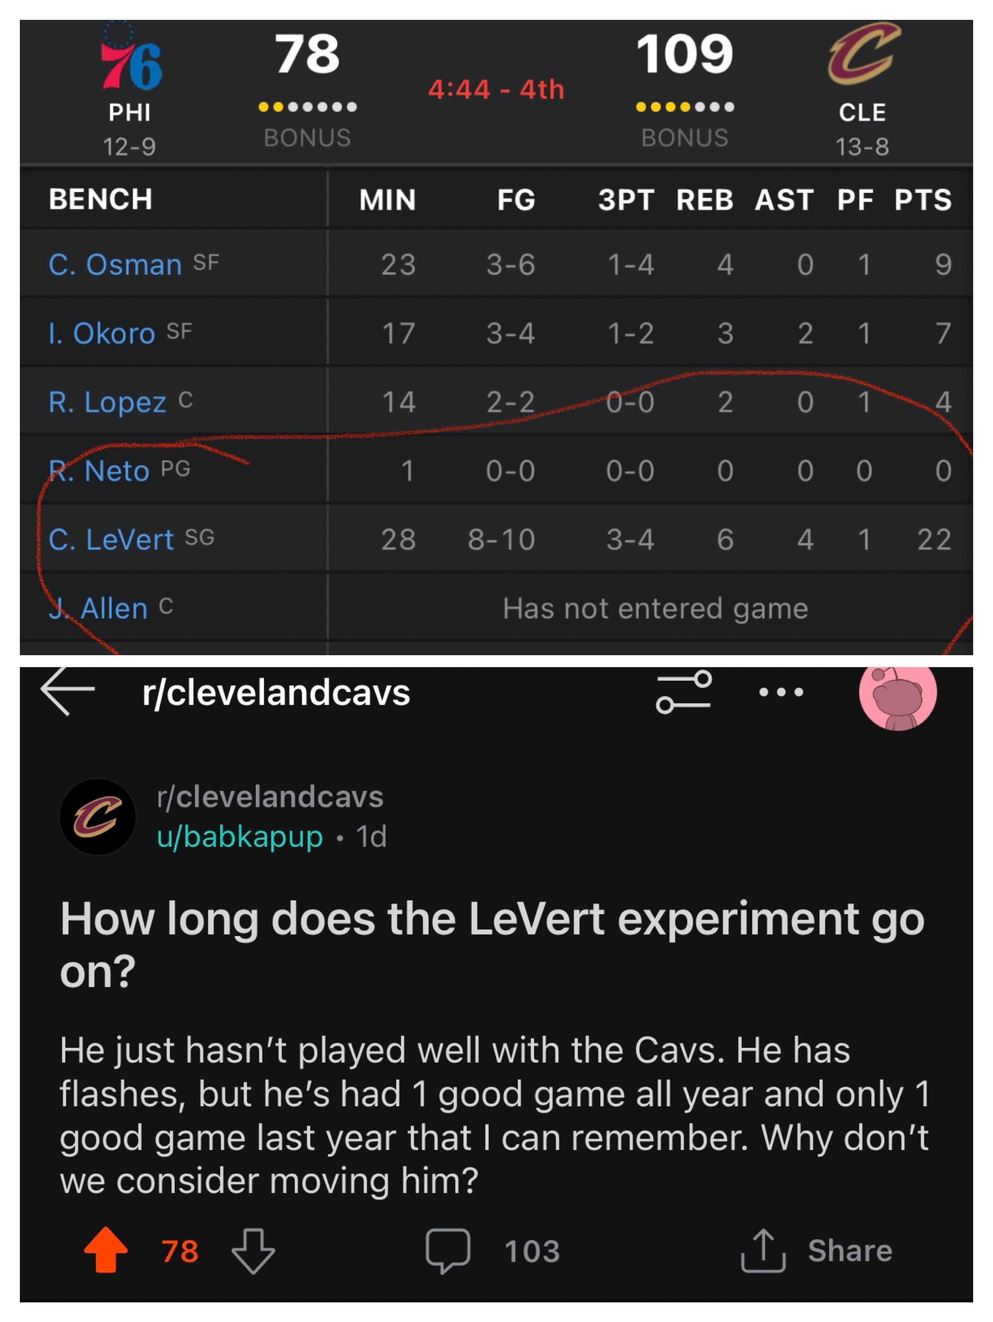Open r/clevelandcavs community link above username
The width and height of the screenshot is (993, 1322).
coord(270,797)
